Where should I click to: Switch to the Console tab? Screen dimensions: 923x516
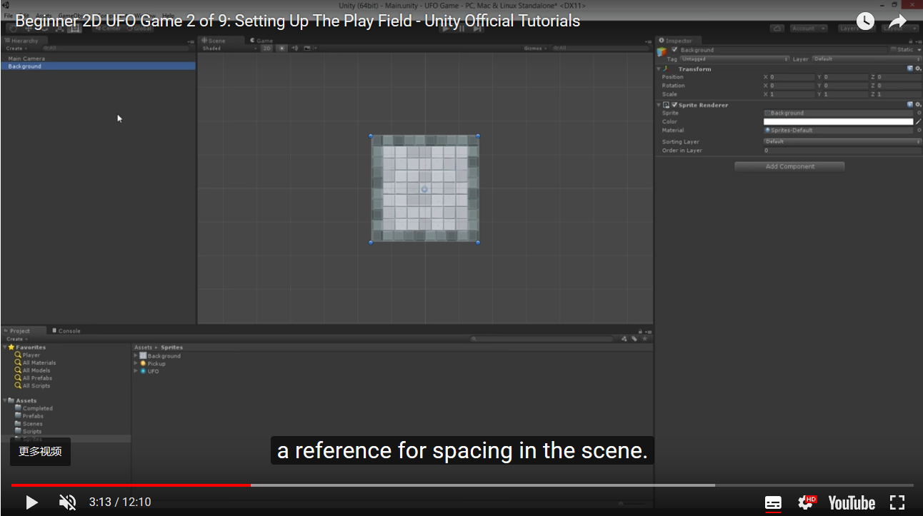coord(66,331)
